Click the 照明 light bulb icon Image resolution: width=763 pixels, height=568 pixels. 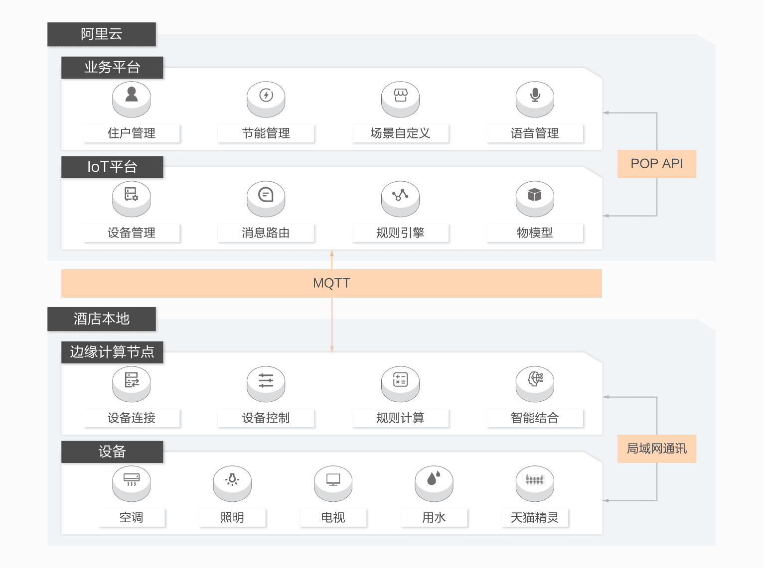tap(232, 479)
